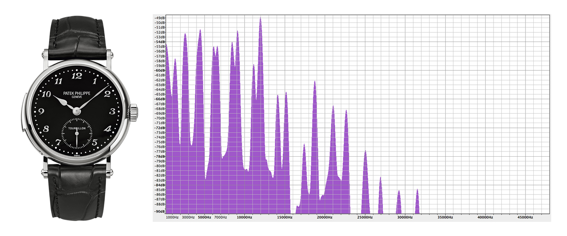Click the isolated spectrum peak above 25000Hz
567x236 pixels.
click(365, 182)
